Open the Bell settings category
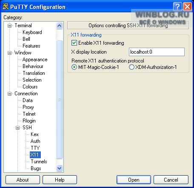This screenshot has width=194, height=188. (26, 39)
